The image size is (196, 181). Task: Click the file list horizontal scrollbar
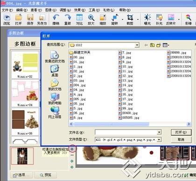[130, 124]
